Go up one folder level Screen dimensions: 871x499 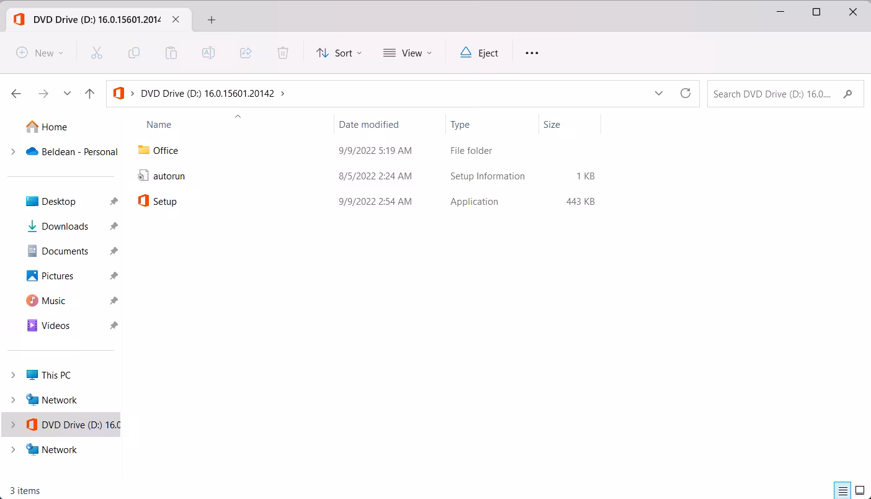(x=90, y=94)
